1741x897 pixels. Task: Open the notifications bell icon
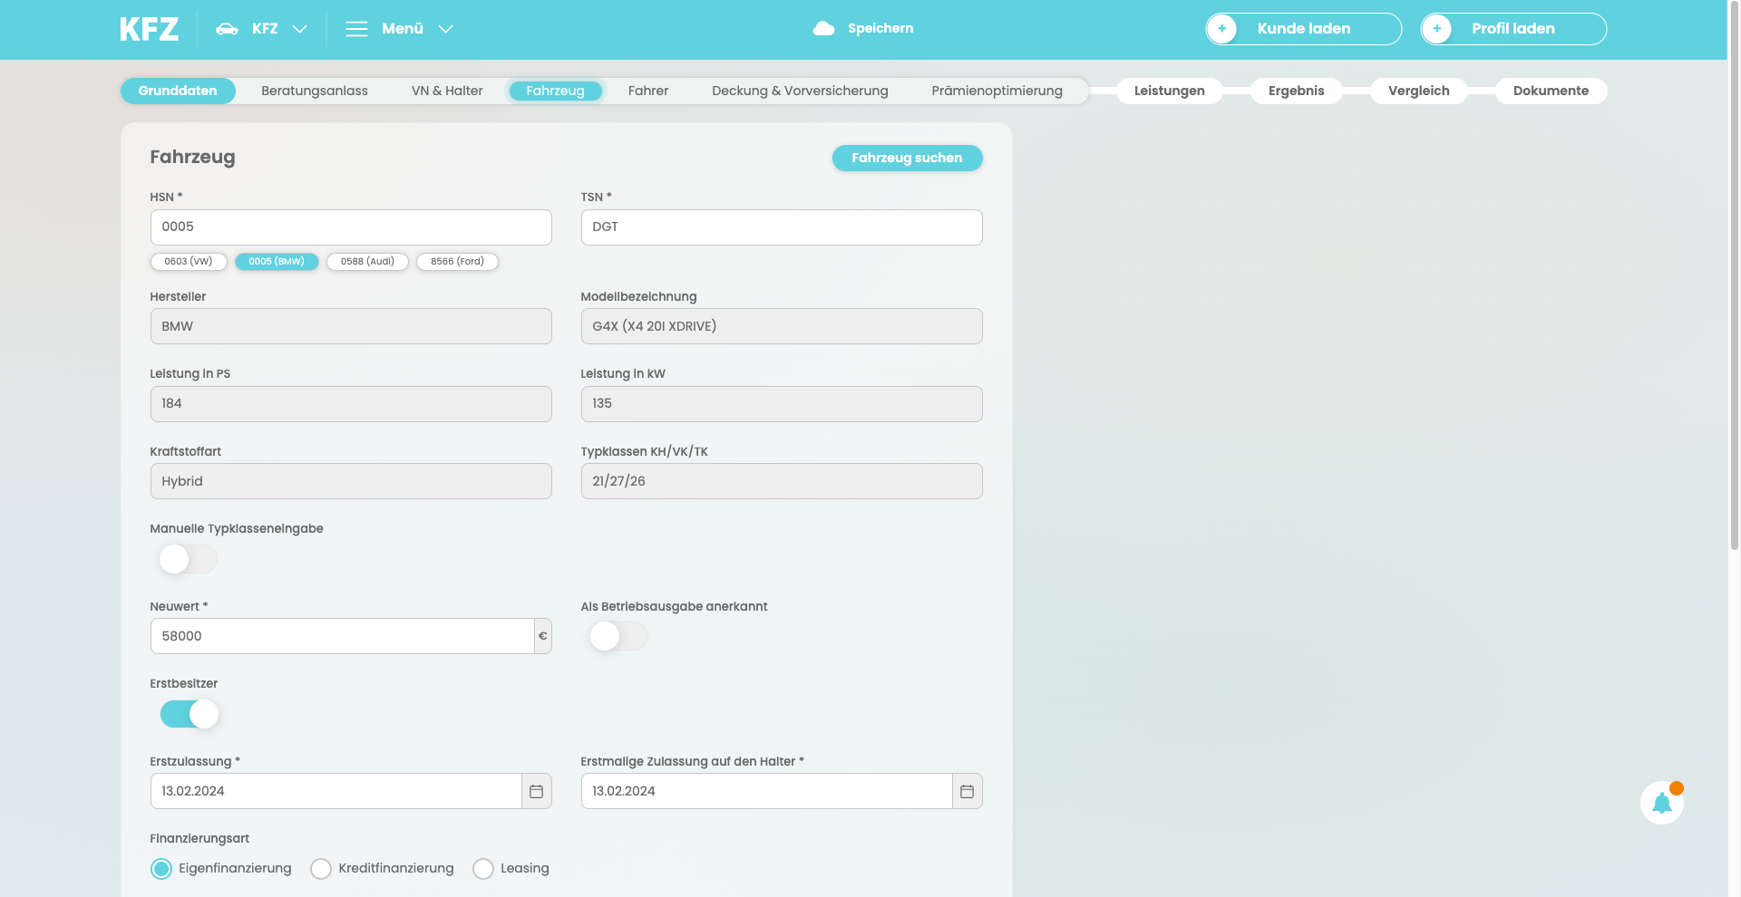click(x=1662, y=803)
